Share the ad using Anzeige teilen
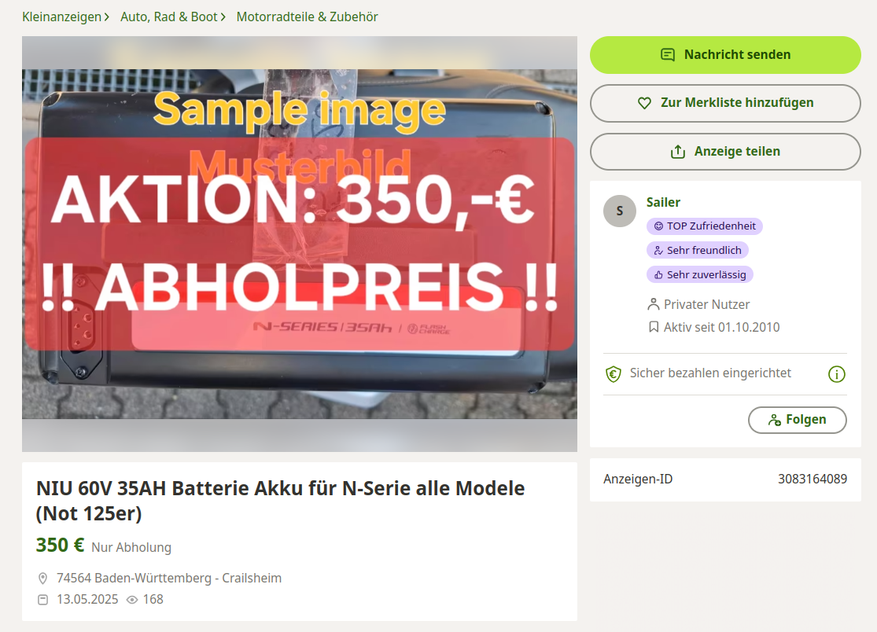This screenshot has height=632, width=877. pos(725,152)
